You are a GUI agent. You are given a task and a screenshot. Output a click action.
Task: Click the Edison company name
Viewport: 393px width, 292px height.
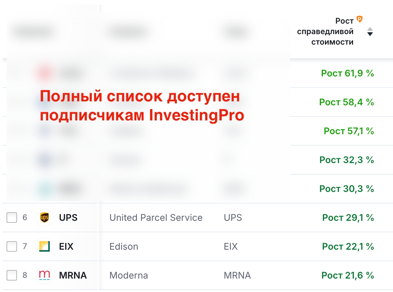124,246
